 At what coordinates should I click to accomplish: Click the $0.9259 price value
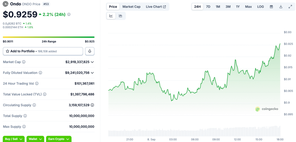click(x=20, y=14)
